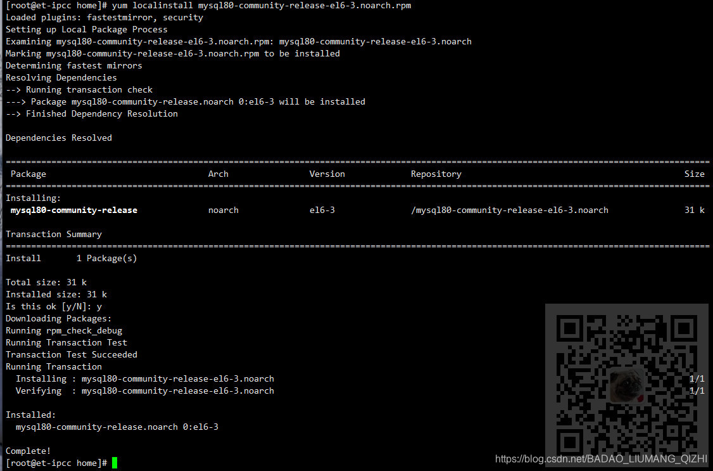Select the 'Downloading Packages:' line
Viewport: 713px width, 471px height.
tap(59, 319)
